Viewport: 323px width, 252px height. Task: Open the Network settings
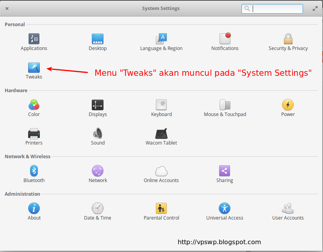point(98,174)
